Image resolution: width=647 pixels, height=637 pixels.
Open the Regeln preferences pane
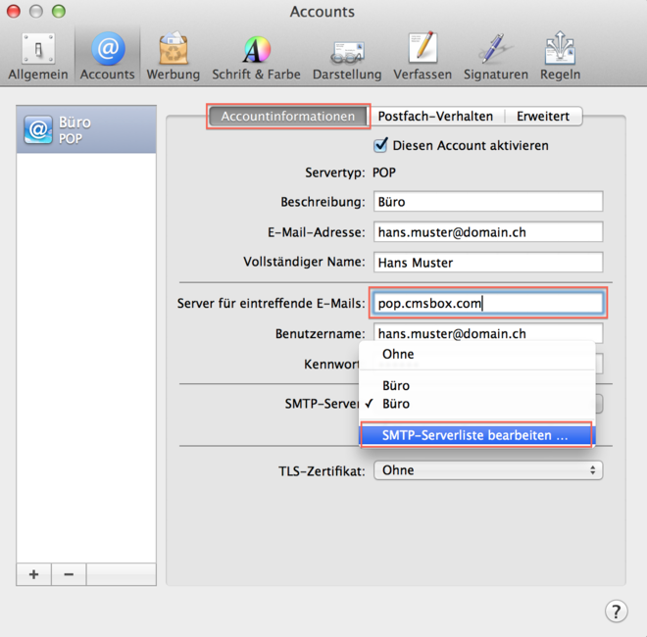[559, 56]
